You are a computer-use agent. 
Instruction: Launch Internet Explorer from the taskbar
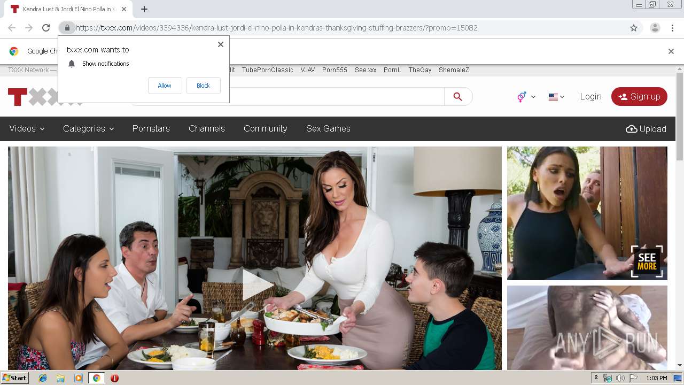point(43,378)
